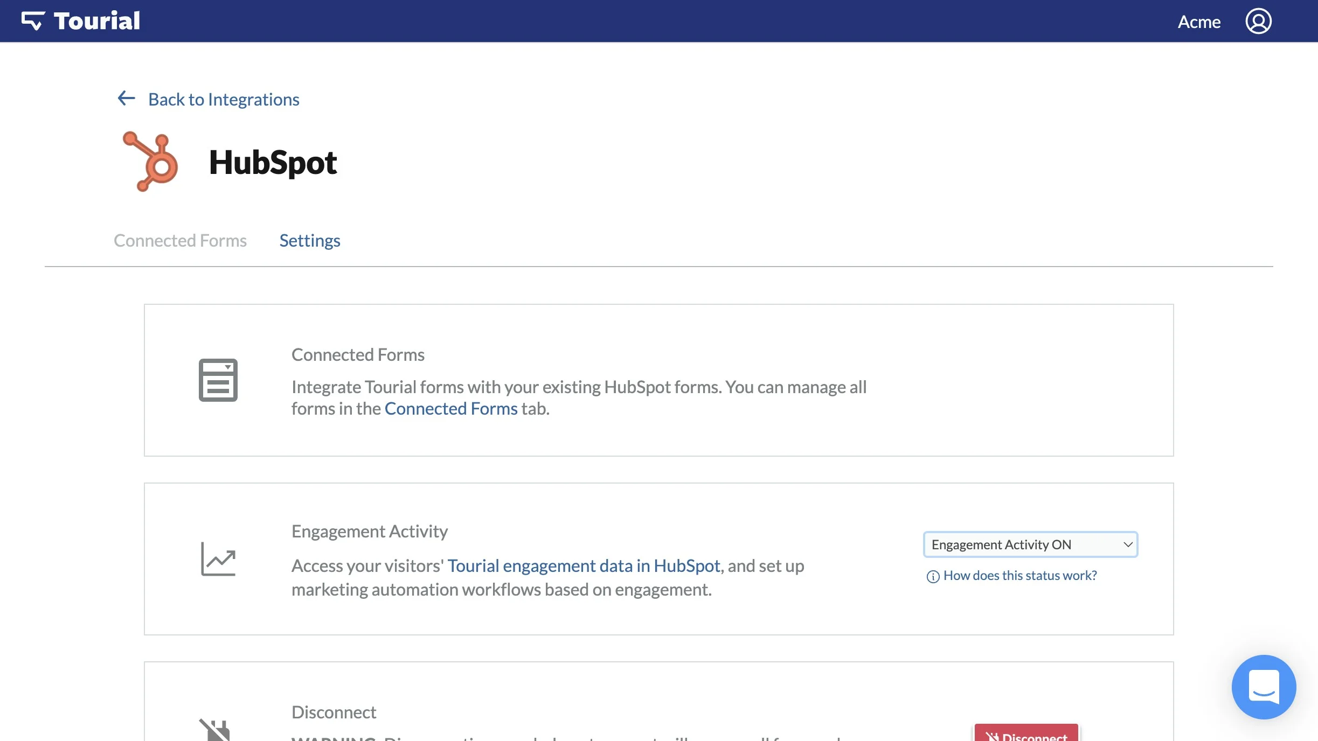Click the HubSpot page title
The image size is (1318, 741).
(273, 162)
